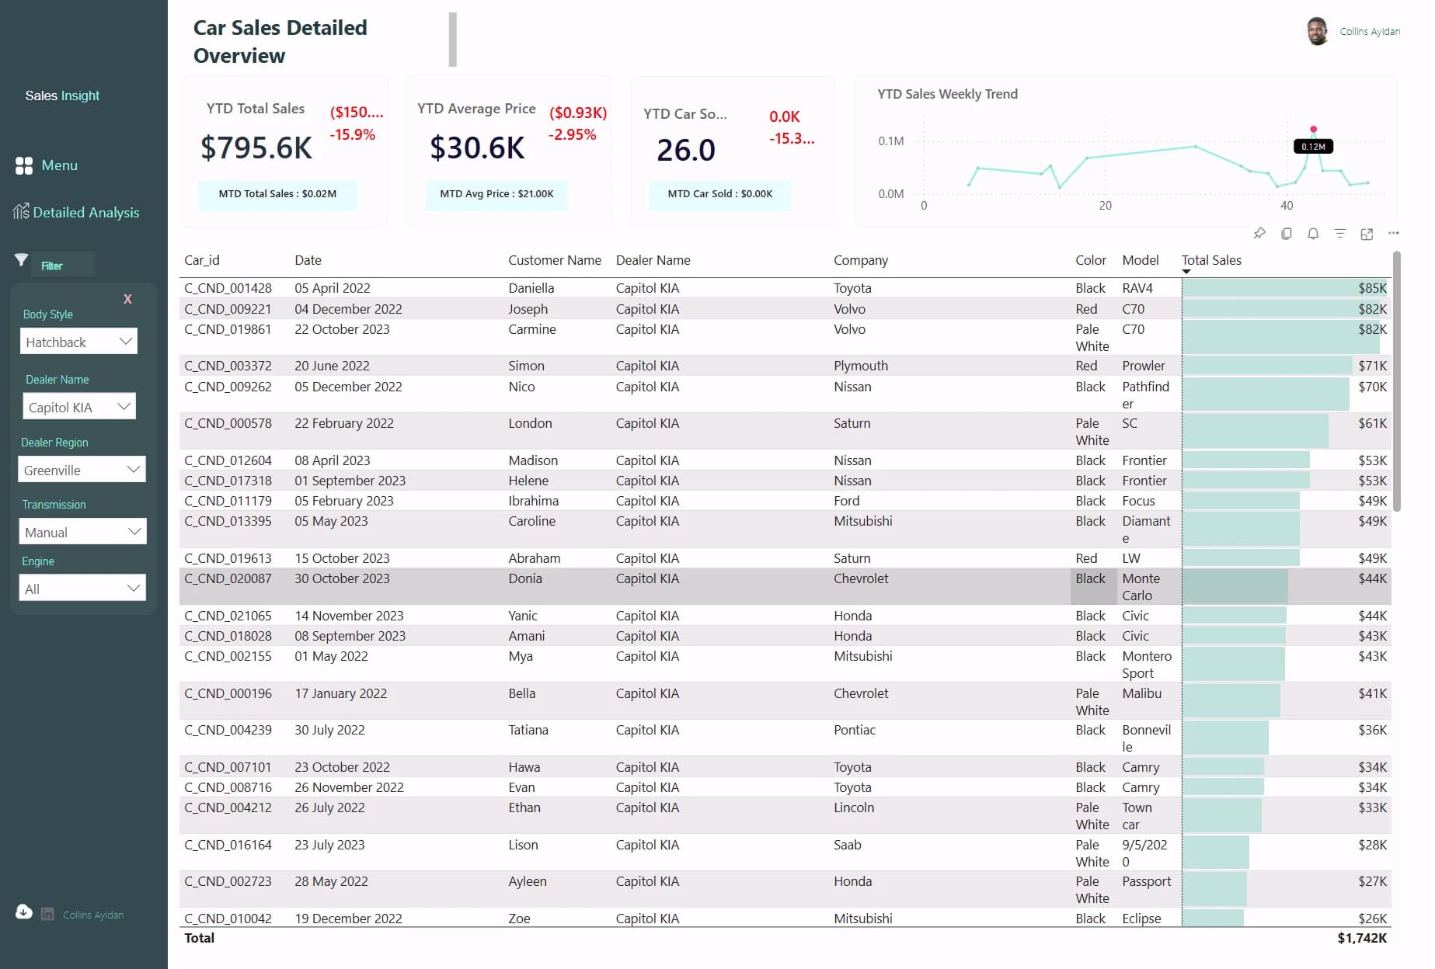Select the highlighted row C_CND_020087
The width and height of the screenshot is (1435, 969).
coord(785,586)
